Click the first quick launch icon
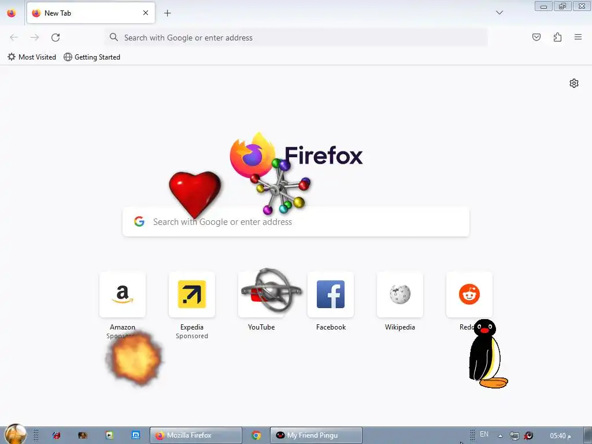The image size is (592, 444). [x=57, y=435]
